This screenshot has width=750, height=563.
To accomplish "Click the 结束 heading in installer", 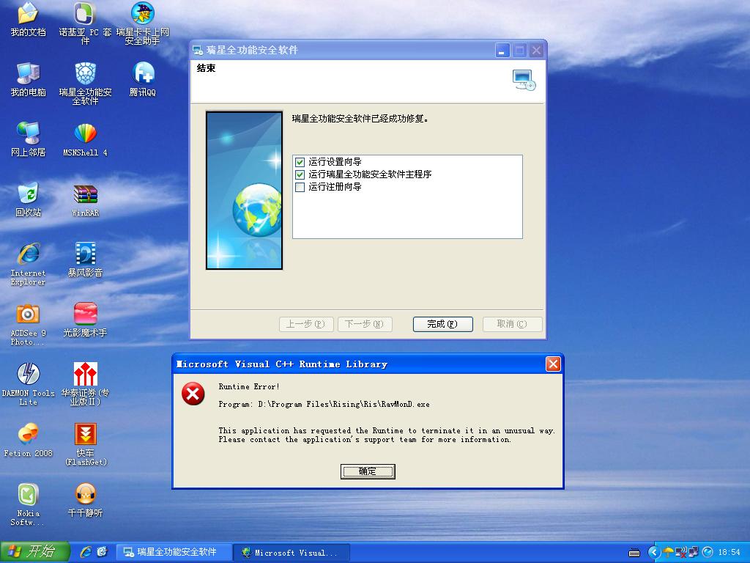I will 206,68.
